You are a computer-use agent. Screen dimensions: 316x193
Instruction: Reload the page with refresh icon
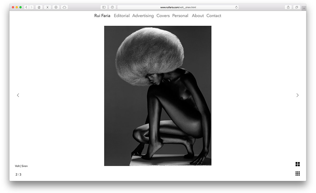pos(236,7)
